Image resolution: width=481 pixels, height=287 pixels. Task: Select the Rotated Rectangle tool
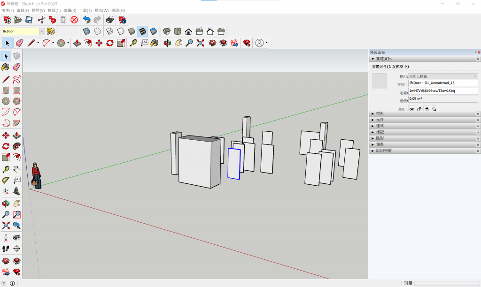[x=16, y=90]
